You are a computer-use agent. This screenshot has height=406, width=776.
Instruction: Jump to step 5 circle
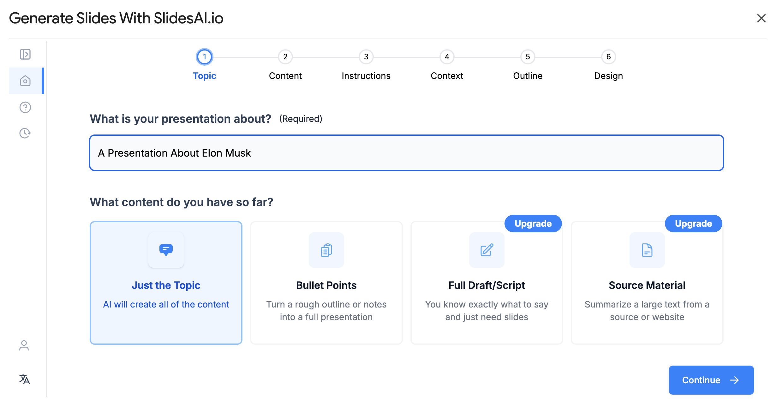528,57
